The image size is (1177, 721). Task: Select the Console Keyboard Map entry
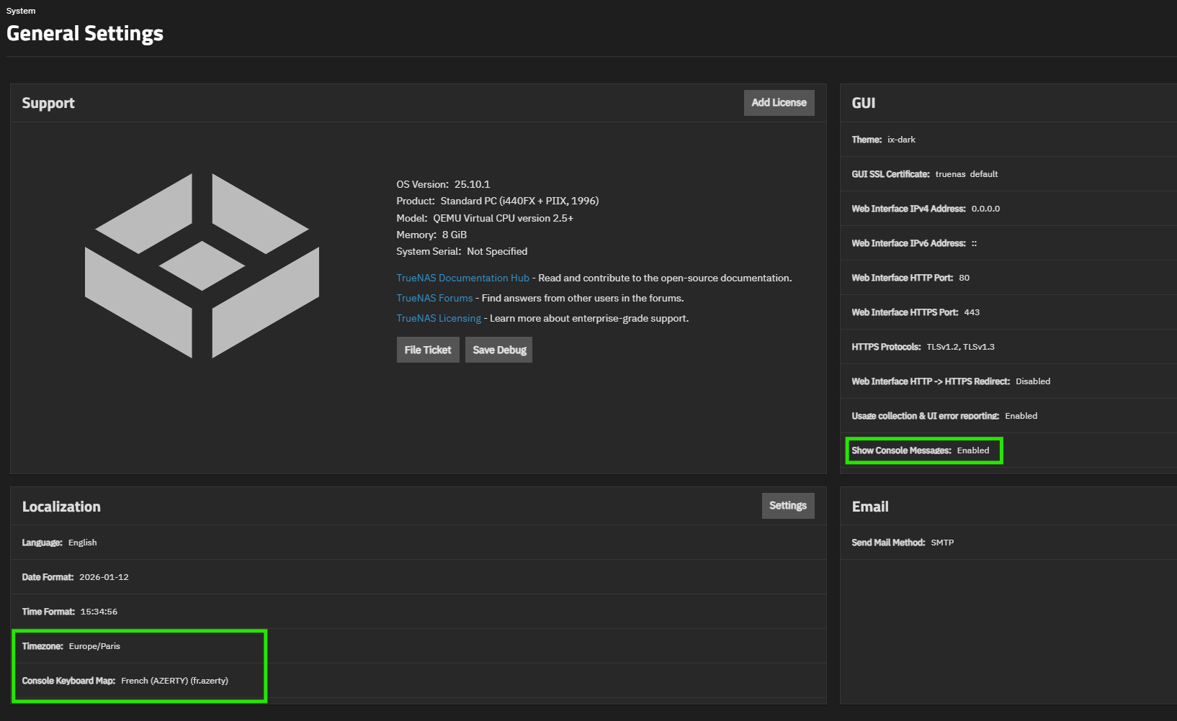click(125, 681)
